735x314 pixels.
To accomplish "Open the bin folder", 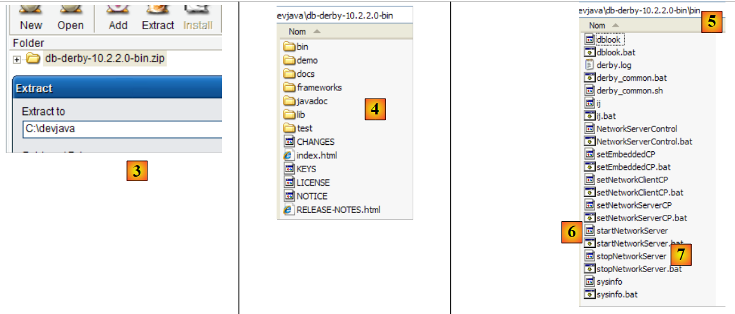I will (x=302, y=47).
